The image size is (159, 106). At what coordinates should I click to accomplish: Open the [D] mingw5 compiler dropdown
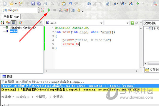pos(39,10)
